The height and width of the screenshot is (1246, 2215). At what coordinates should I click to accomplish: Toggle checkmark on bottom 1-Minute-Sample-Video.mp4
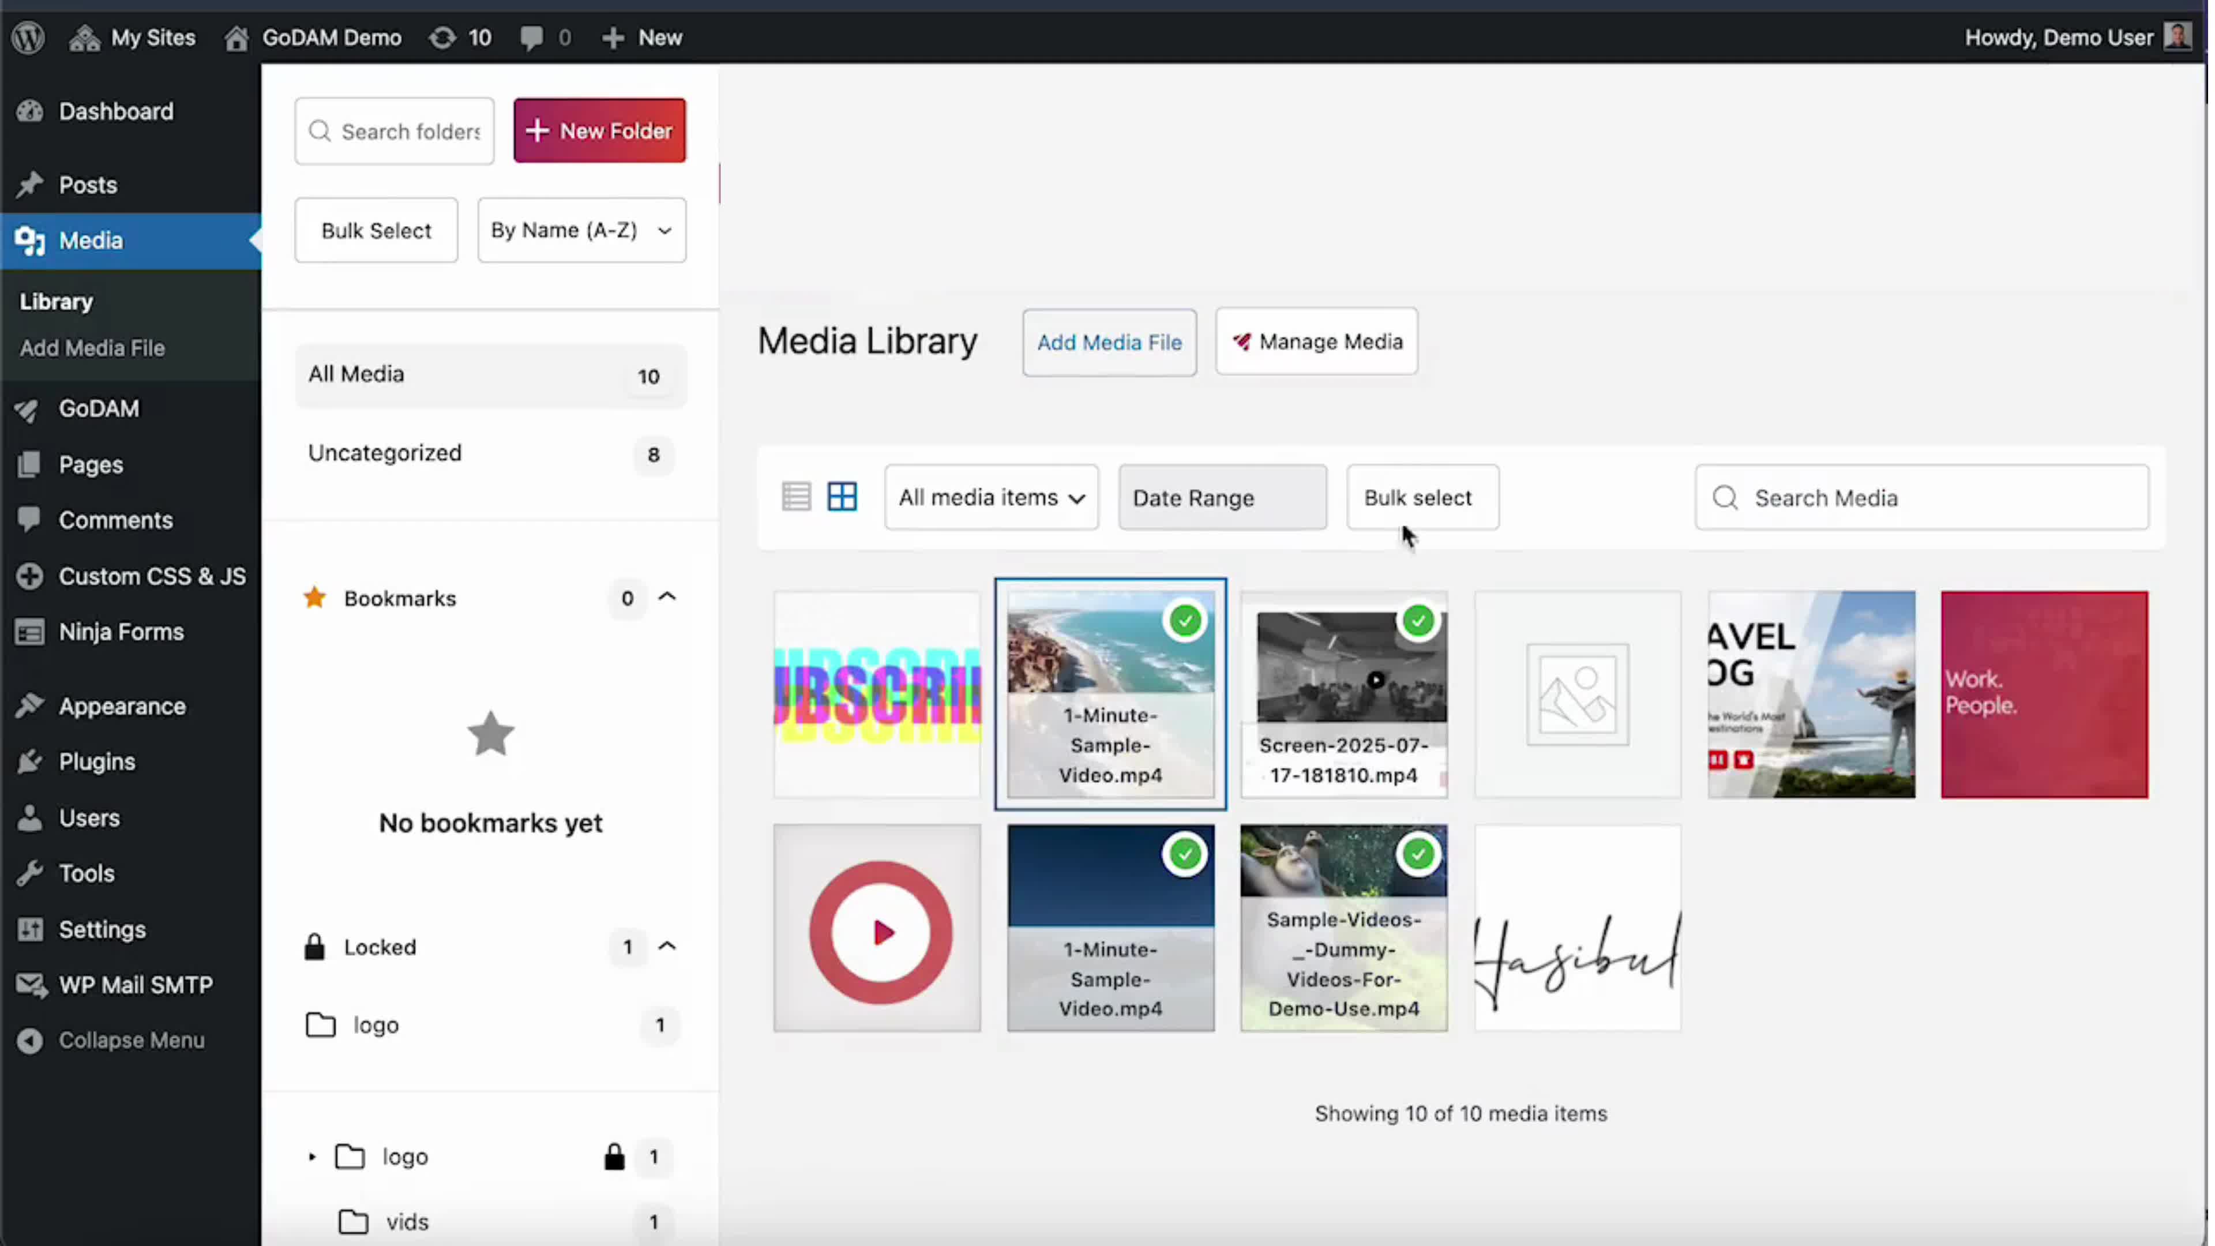(x=1185, y=854)
